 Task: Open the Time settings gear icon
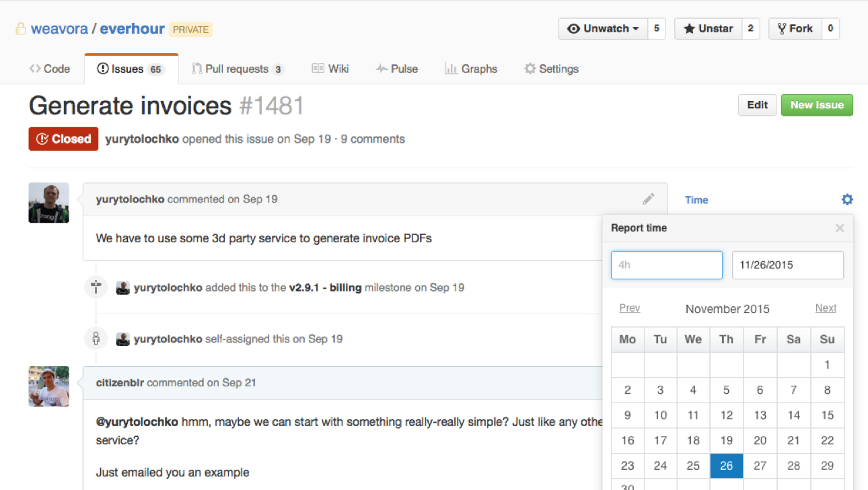[847, 199]
